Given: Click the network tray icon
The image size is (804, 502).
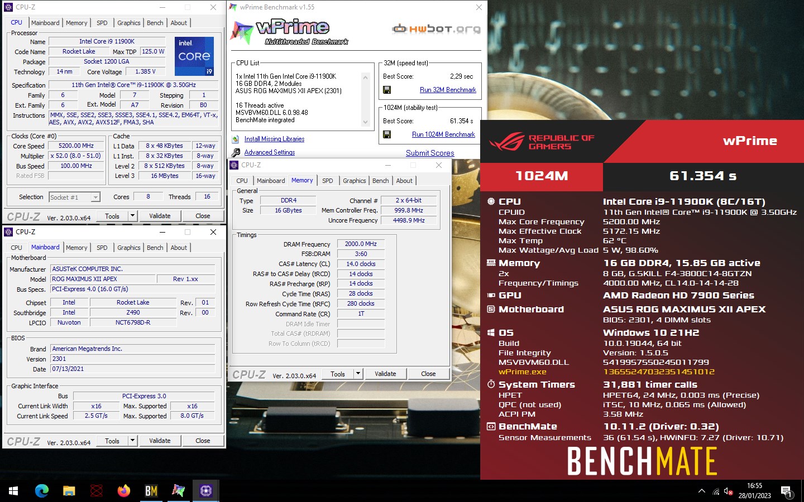Looking at the screenshot, I should click(716, 491).
